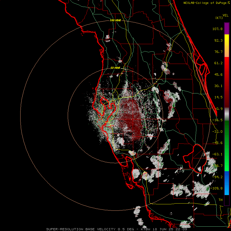Click the -0.9 legend value

click(x=218, y=109)
